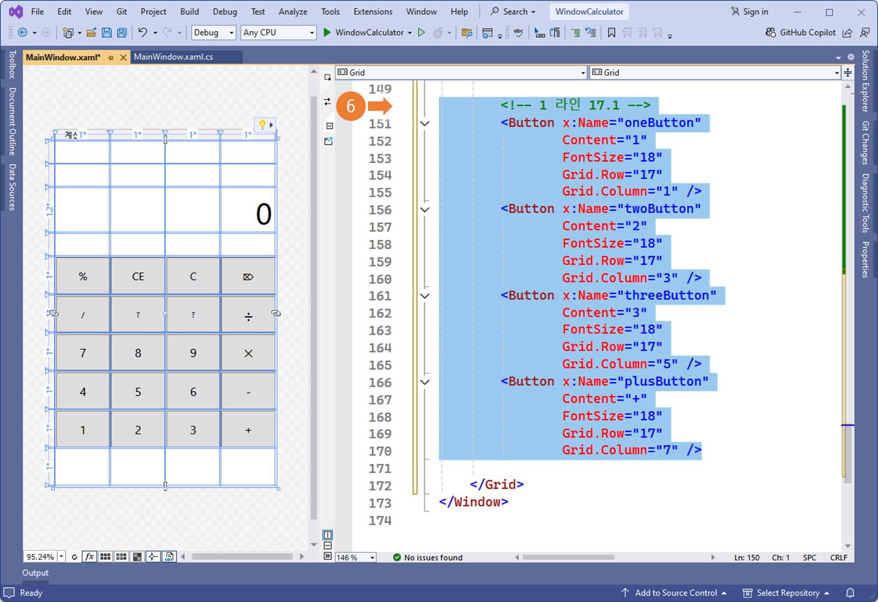This screenshot has width=878, height=602.
Task: Open the designer 95.24% zoom dropdown
Action: point(62,557)
